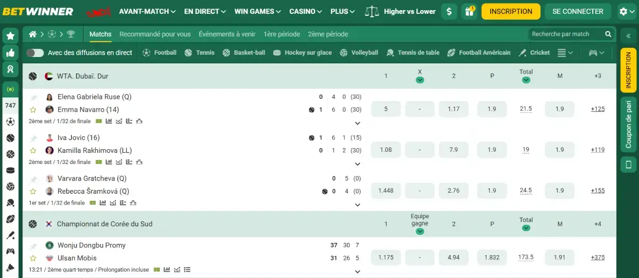Image resolution: width=639 pixels, height=278 pixels.
Task: Open the WIN GAMES dropdown menu
Action: click(258, 11)
